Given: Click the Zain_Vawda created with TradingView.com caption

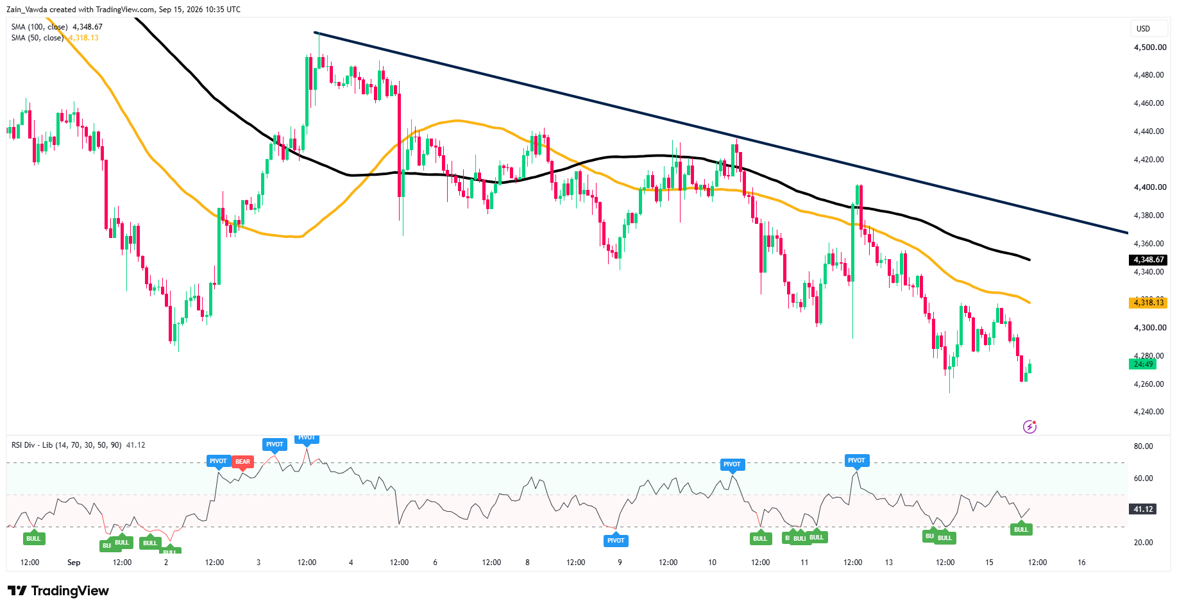Looking at the screenshot, I should coord(123,10).
